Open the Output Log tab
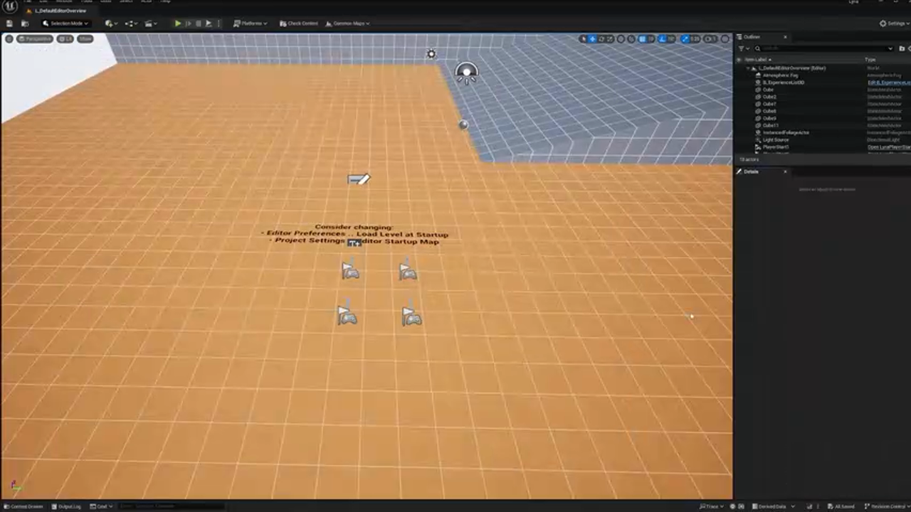The width and height of the screenshot is (911, 512). click(x=68, y=506)
